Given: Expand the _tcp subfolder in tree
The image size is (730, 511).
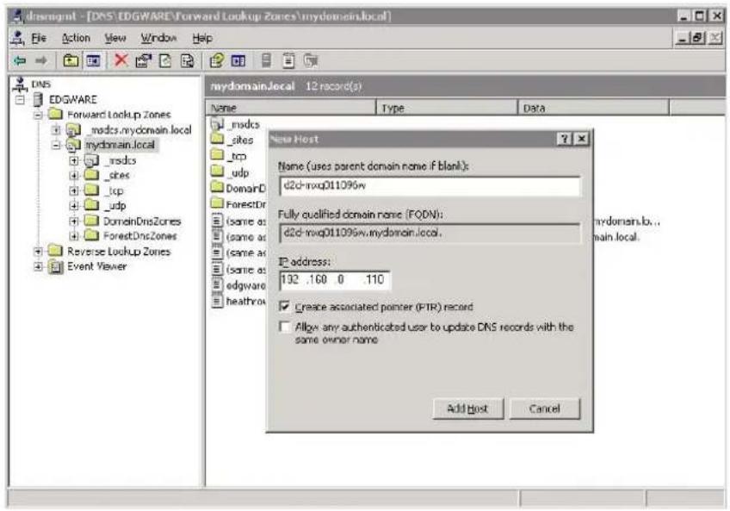Looking at the screenshot, I should tap(73, 190).
